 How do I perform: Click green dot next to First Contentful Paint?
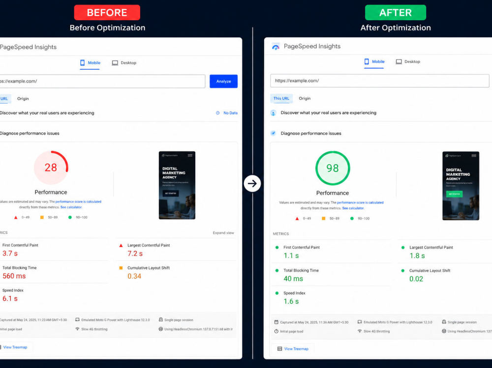[x=277, y=247]
